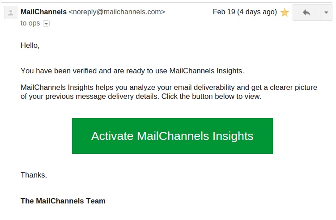Star this MailChannels email
This screenshot has height=220, width=336.
click(x=285, y=13)
